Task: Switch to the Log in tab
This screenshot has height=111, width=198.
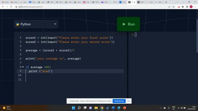Action: (x=87, y=2)
